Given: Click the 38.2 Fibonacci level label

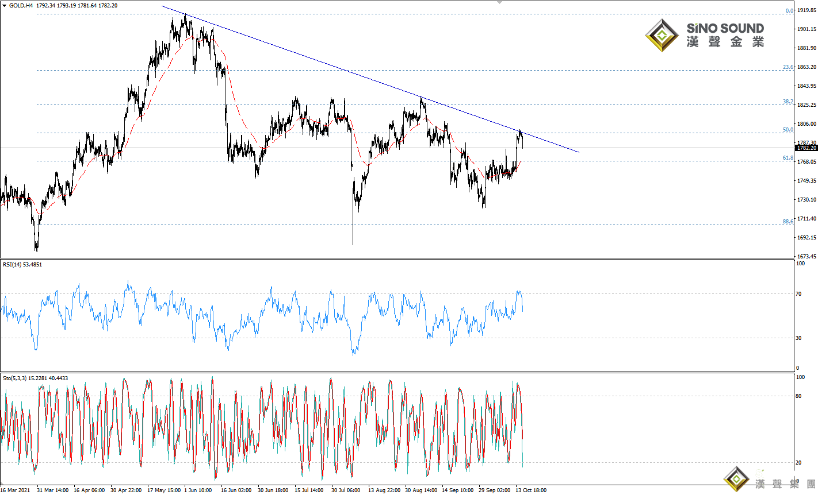Looking at the screenshot, I should click(788, 102).
